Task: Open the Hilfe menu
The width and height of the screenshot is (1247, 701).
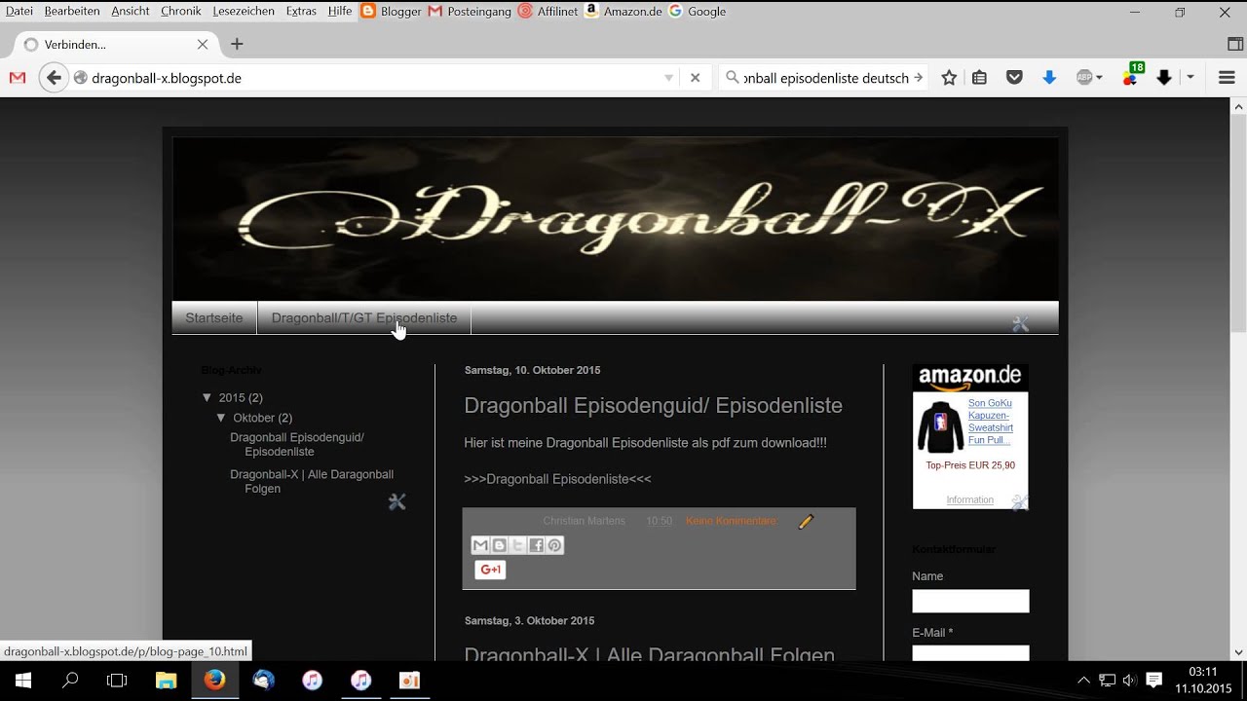Action: pyautogui.click(x=340, y=11)
